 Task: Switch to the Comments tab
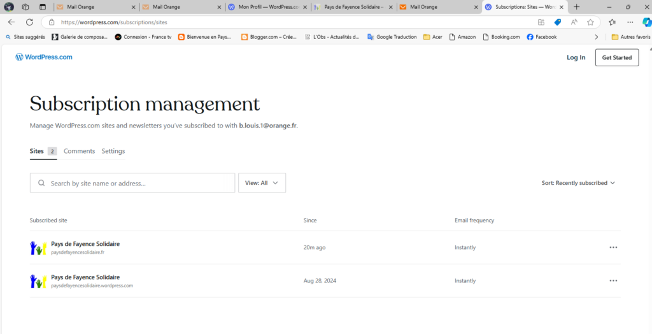[79, 151]
